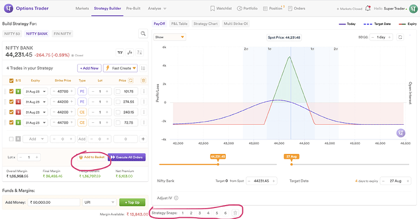The width and height of the screenshot is (420, 219).
Task: Open the instrument search magnifier icon
Action: tap(143, 33)
